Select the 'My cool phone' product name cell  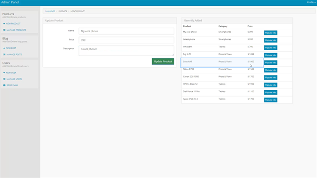[x=190, y=32]
